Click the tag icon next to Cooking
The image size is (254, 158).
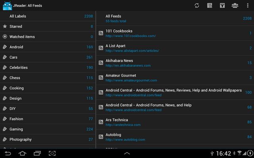(5, 88)
